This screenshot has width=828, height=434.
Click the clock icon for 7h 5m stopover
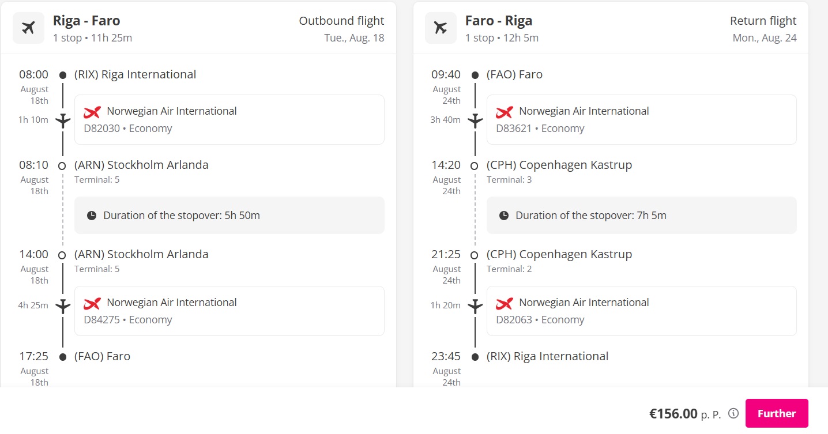point(504,216)
